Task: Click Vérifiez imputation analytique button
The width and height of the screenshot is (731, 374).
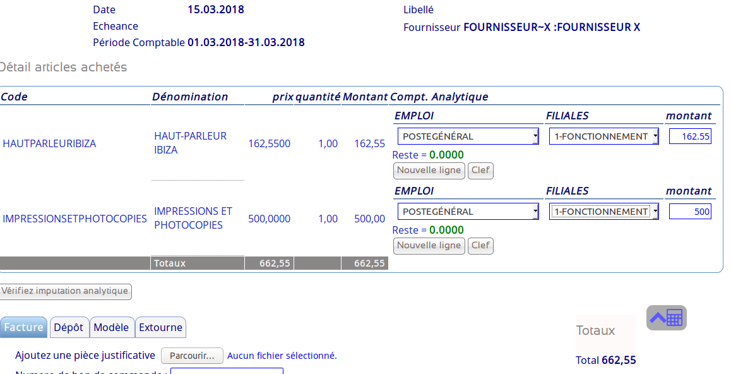Action: pyautogui.click(x=66, y=291)
